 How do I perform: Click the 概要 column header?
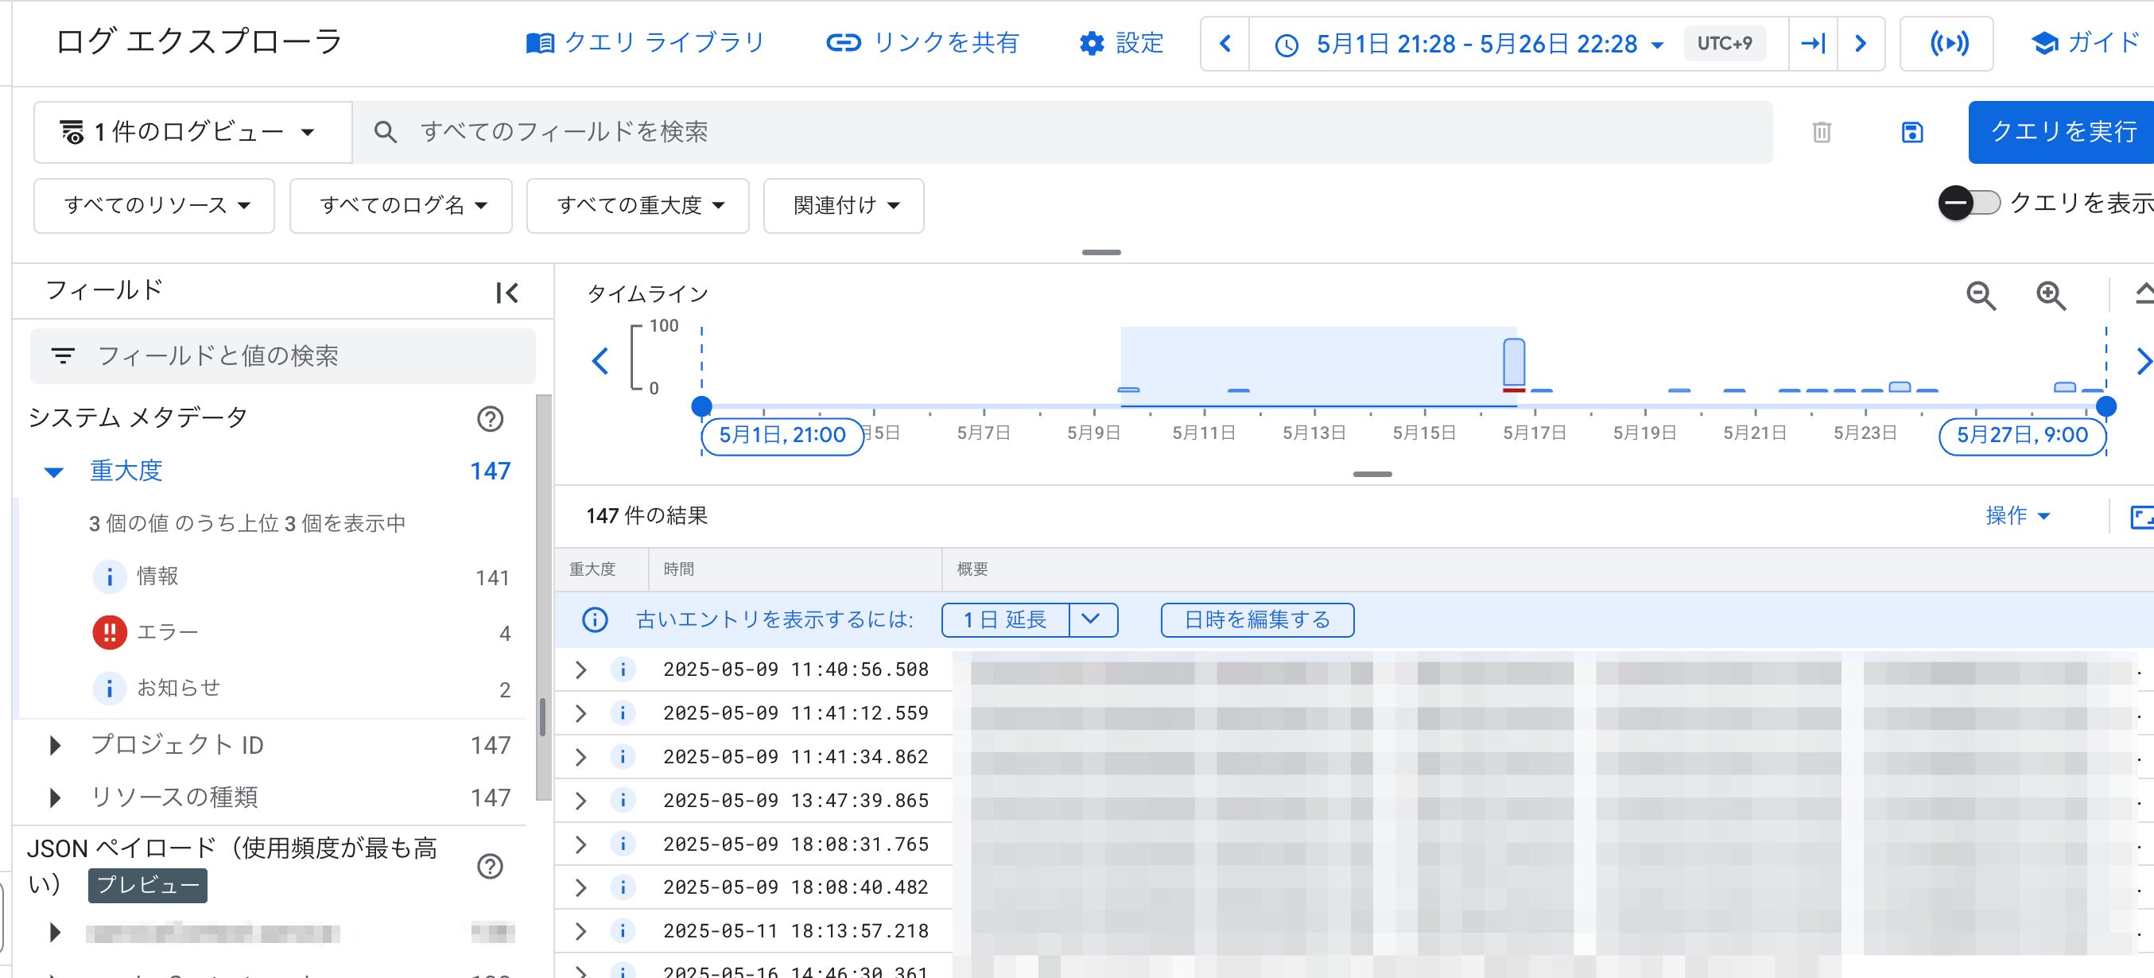[x=972, y=569]
